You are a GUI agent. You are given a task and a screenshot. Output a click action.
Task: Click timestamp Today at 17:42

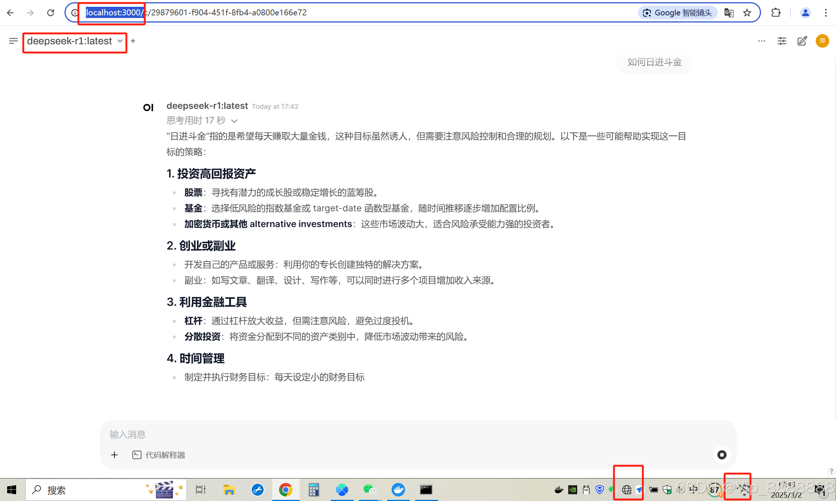275,107
